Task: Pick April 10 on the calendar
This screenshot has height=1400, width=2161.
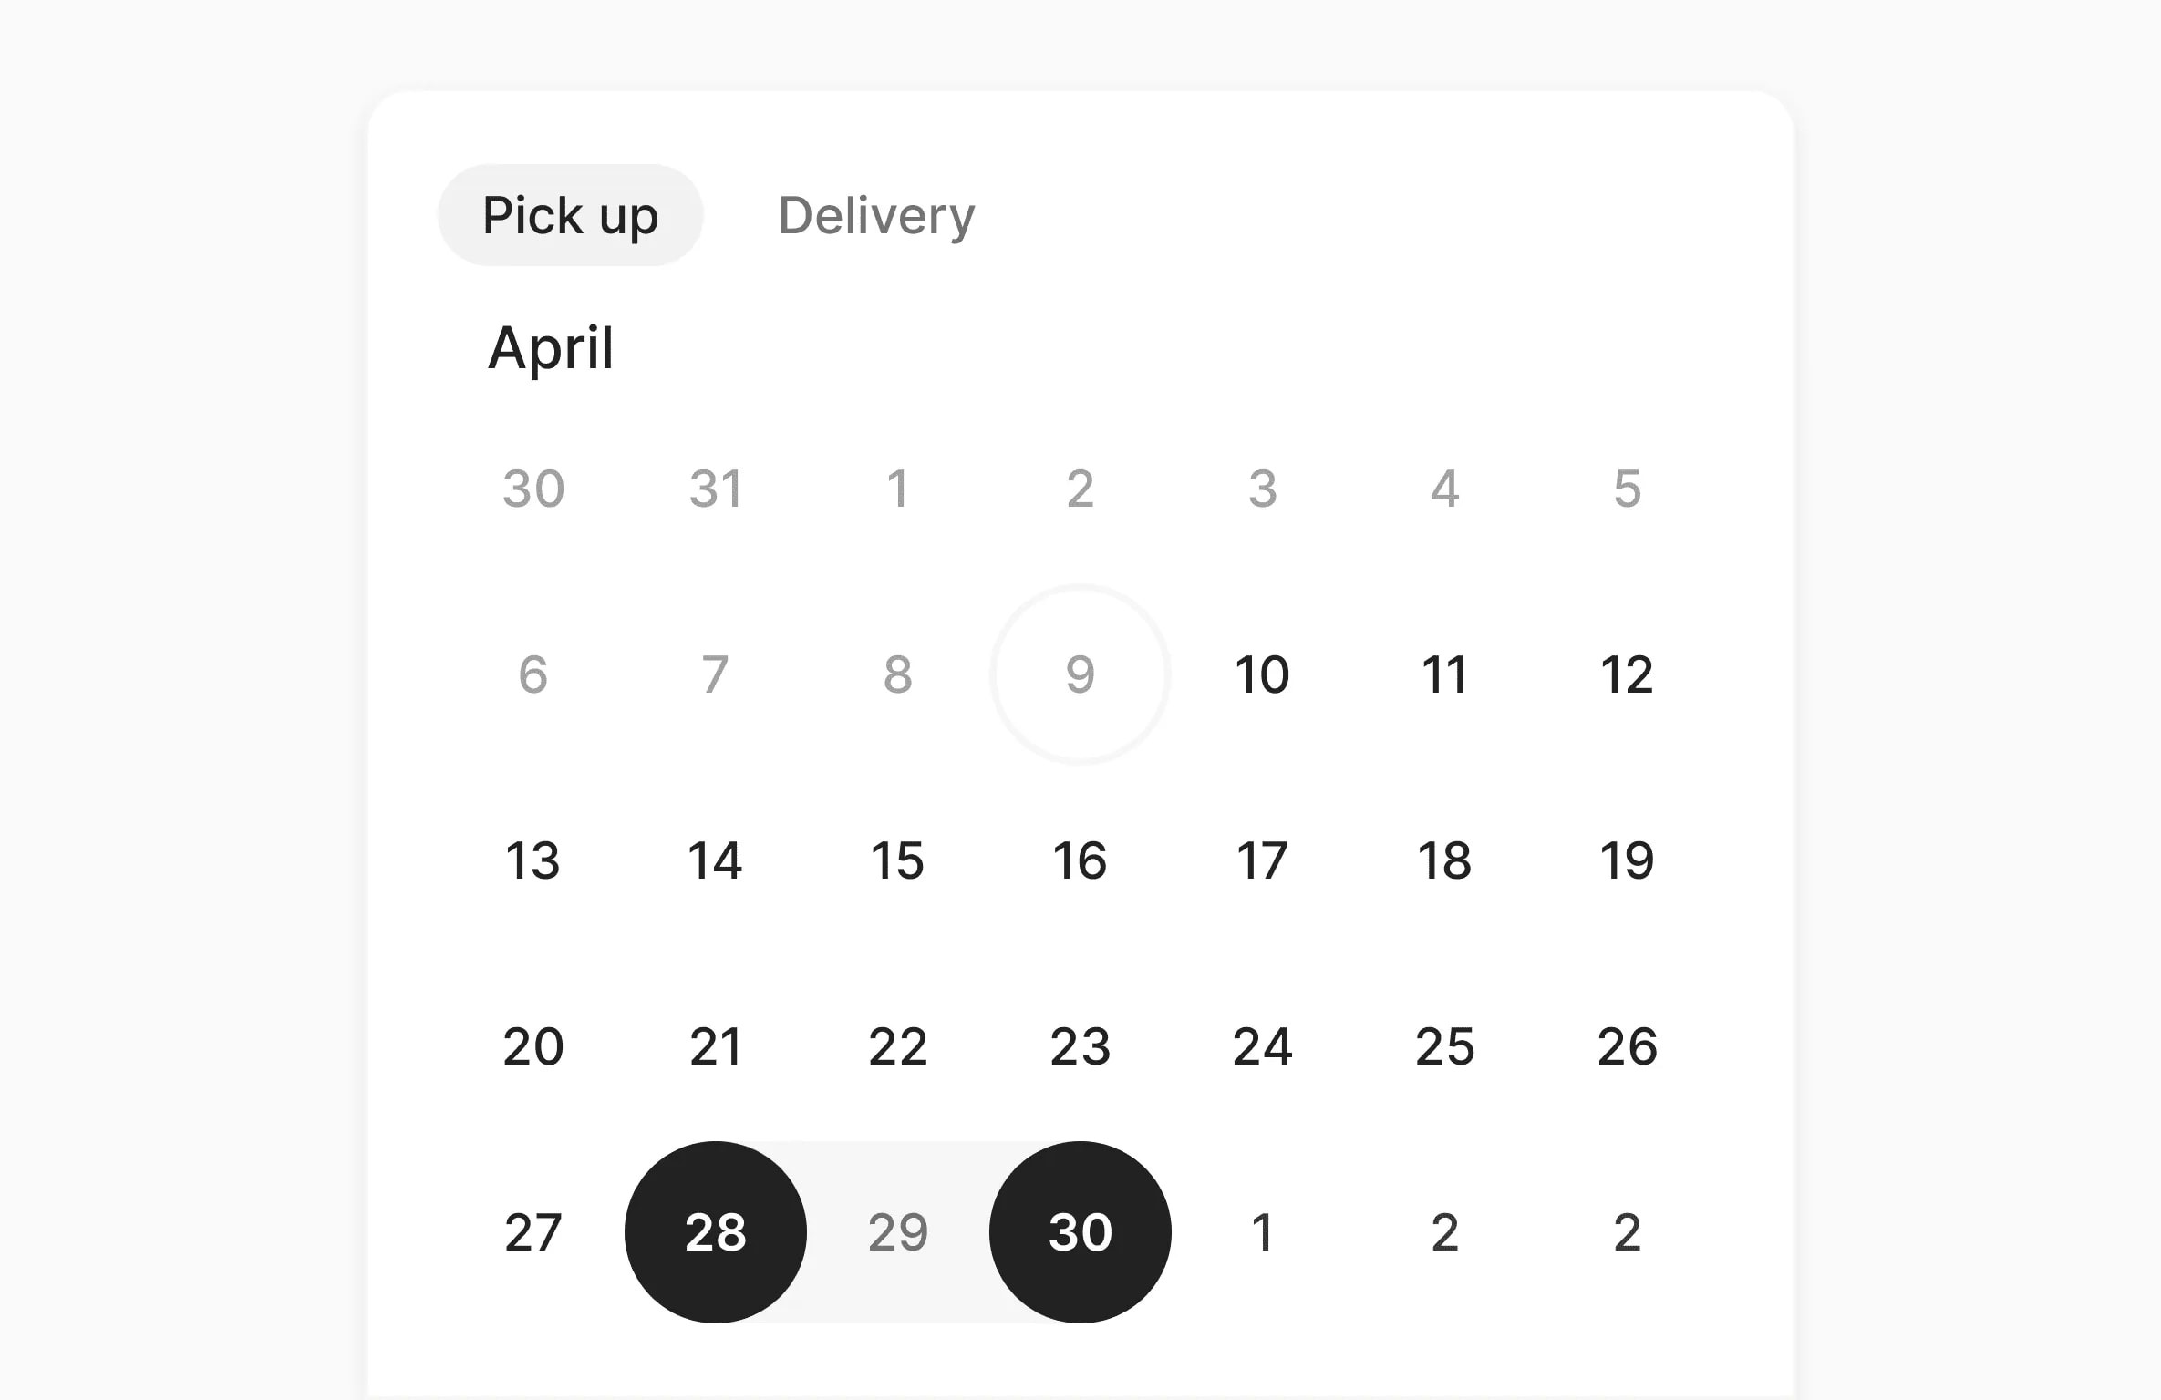Action: tap(1263, 674)
